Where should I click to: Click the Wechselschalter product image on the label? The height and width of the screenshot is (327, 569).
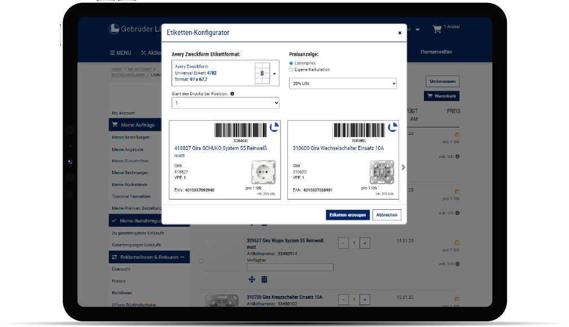click(381, 172)
